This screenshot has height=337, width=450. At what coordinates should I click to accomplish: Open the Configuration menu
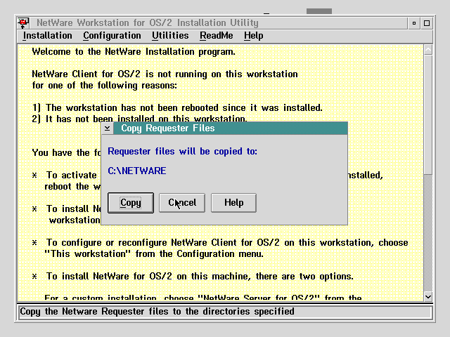click(112, 36)
